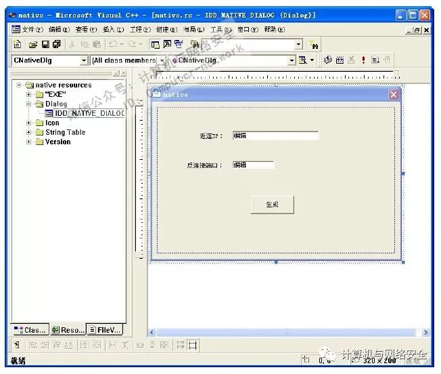
Task: Open the CNativeDlg members combo arrow
Action: click(292, 60)
